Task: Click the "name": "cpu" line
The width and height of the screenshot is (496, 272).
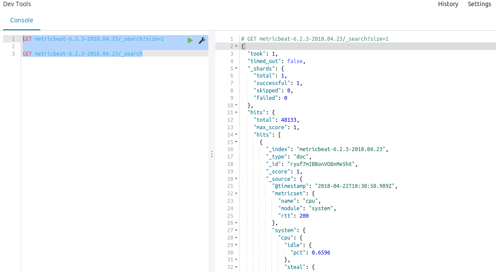Action: pos(300,201)
